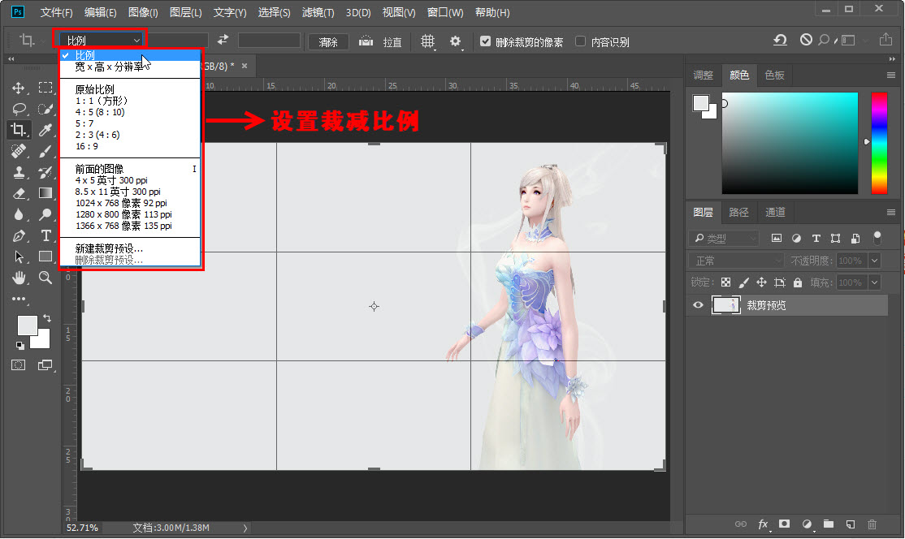The width and height of the screenshot is (905, 539).
Task: Click the swap width and height icon
Action: [x=223, y=40]
